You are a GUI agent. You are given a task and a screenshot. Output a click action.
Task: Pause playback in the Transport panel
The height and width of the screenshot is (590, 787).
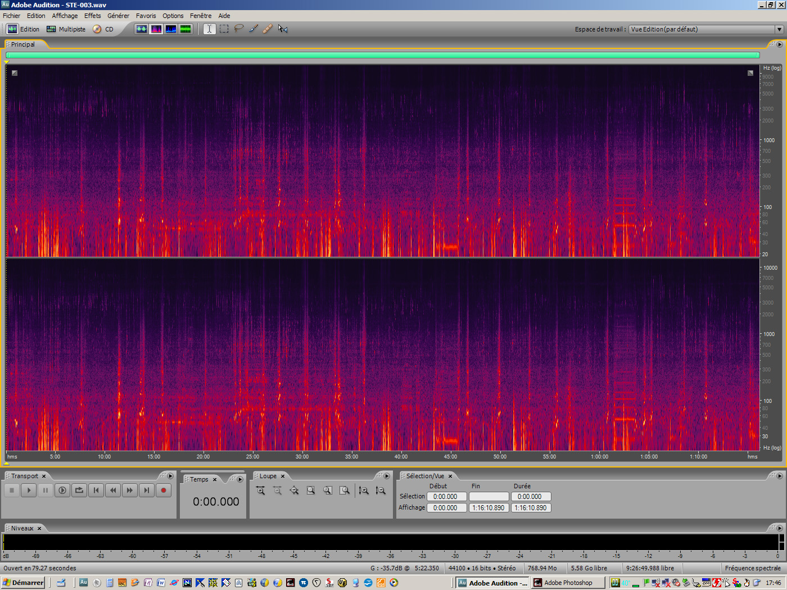(46, 490)
